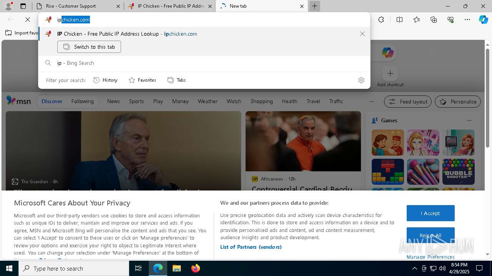
Task: Filter search by History
Action: coord(105,80)
